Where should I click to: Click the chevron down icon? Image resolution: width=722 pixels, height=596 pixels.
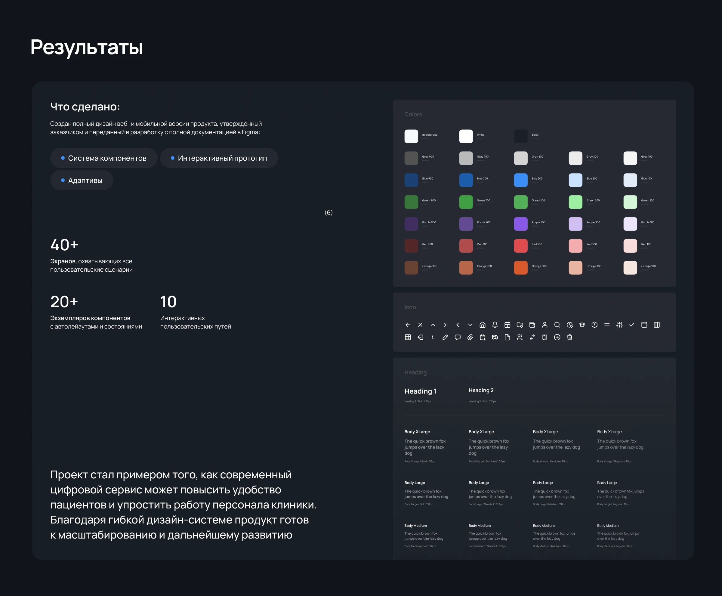tap(470, 325)
